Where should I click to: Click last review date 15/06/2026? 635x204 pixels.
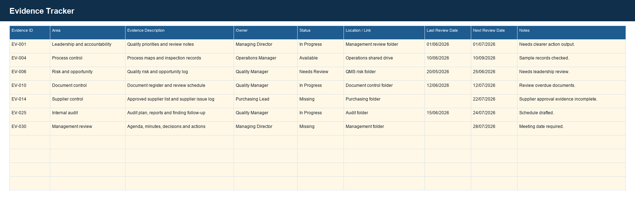[448, 115]
